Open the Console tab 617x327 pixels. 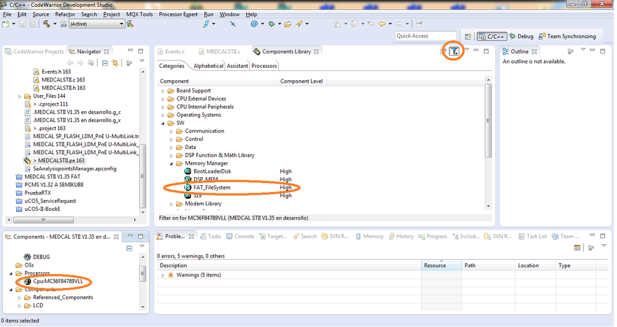[240, 236]
